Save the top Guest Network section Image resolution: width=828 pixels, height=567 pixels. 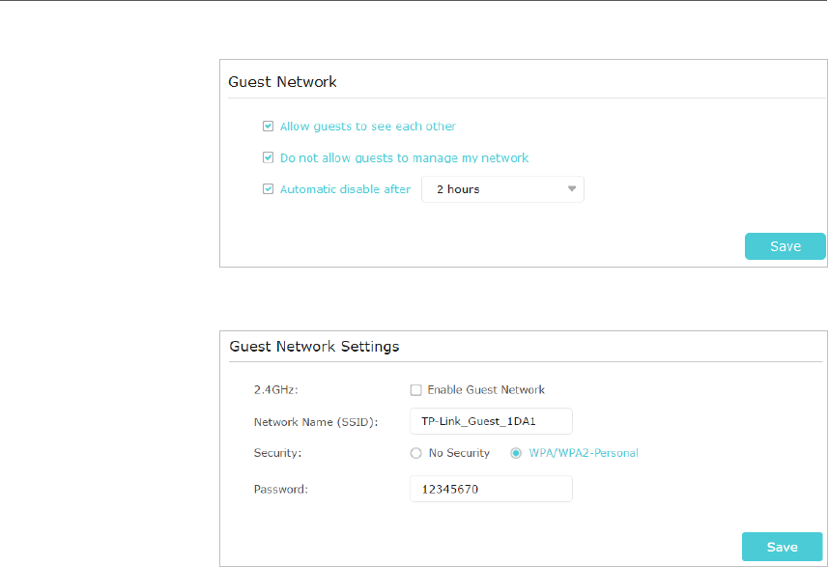785,246
